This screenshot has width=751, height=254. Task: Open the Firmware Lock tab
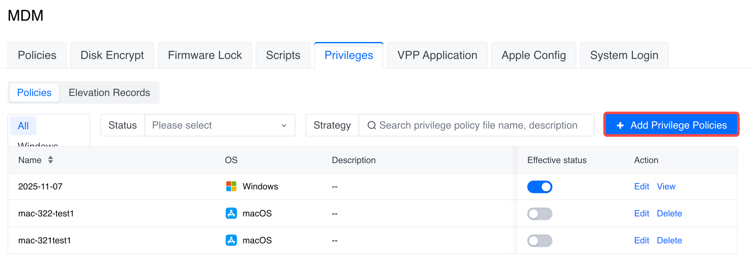coord(205,56)
